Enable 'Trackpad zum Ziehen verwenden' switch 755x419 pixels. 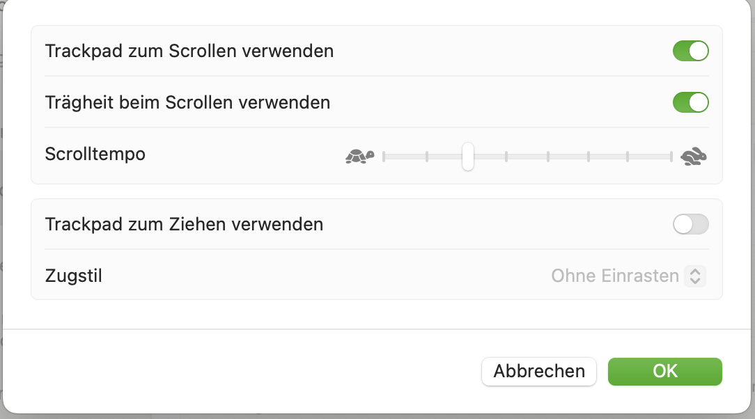click(x=690, y=224)
